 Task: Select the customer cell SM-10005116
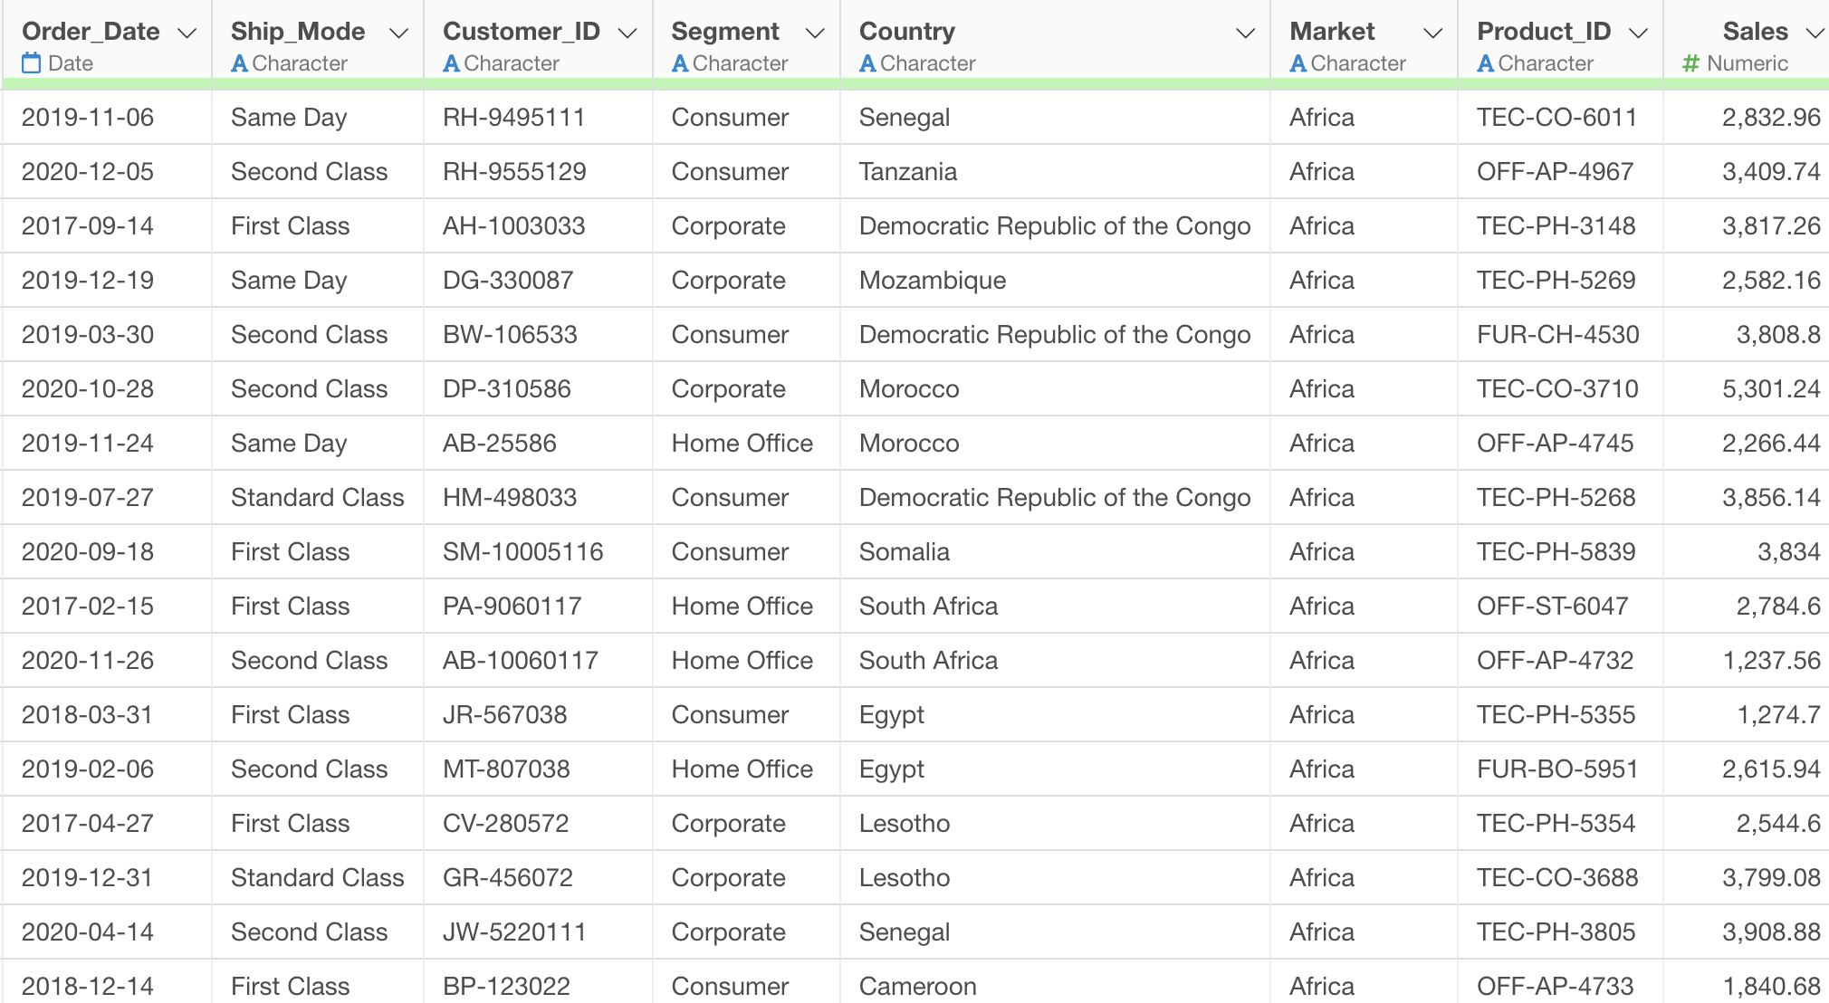(x=522, y=552)
